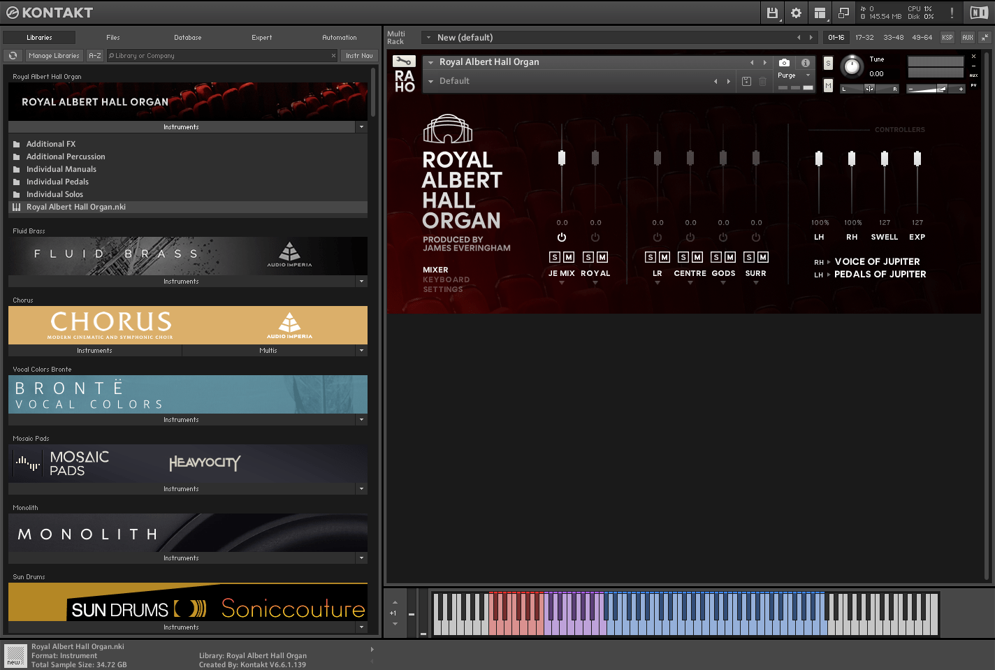Click the SWELL controller slider handle
This screenshot has width=995, height=670.
click(x=885, y=159)
